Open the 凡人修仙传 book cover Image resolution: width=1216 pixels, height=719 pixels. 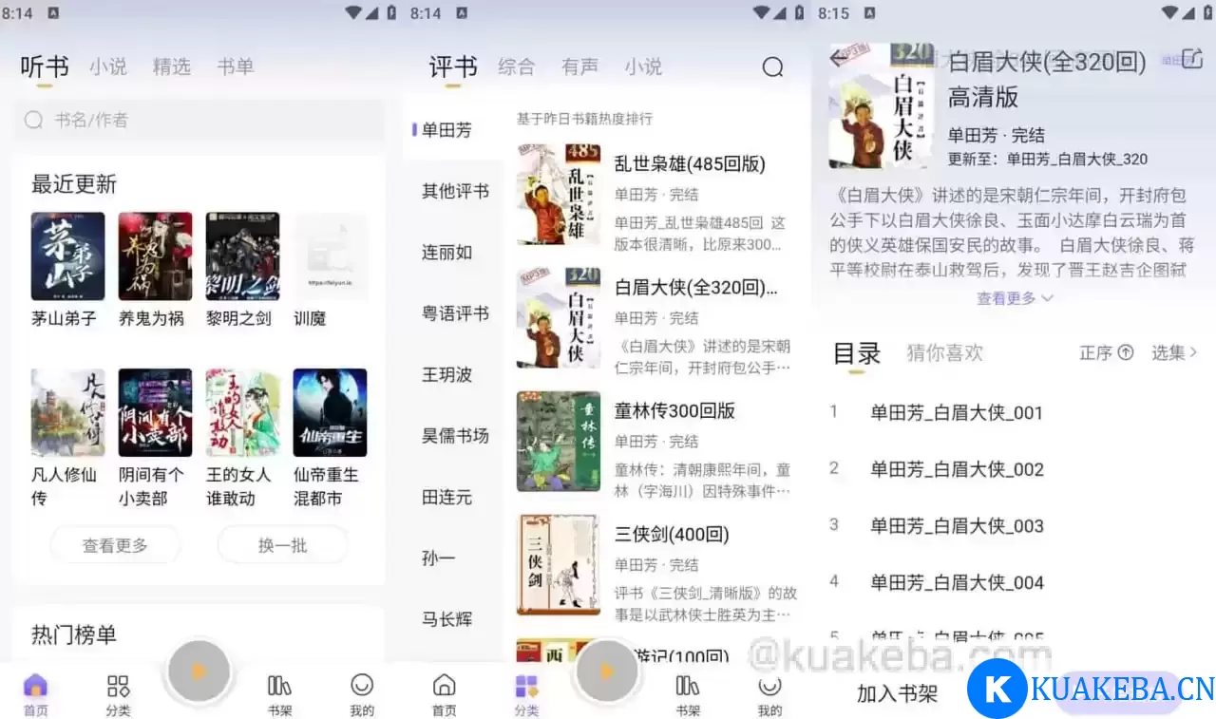tap(67, 413)
